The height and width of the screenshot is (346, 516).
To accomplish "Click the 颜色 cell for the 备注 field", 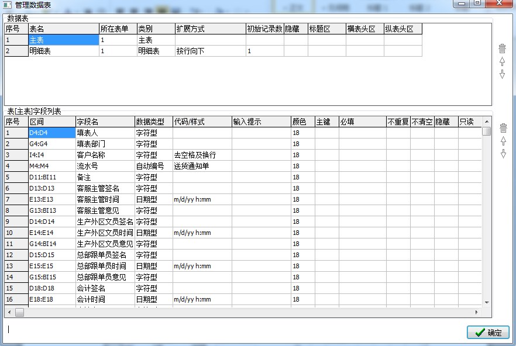I will 302,177.
